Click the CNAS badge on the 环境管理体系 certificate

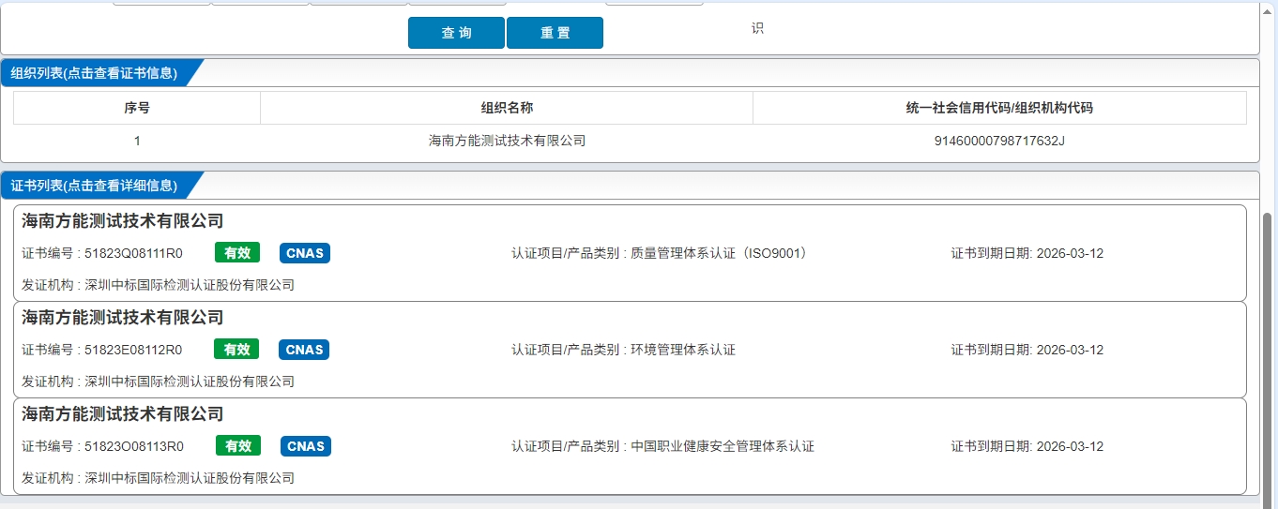(305, 350)
